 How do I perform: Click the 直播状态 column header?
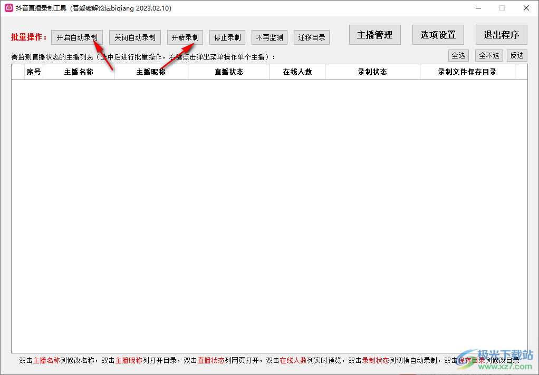(229, 72)
